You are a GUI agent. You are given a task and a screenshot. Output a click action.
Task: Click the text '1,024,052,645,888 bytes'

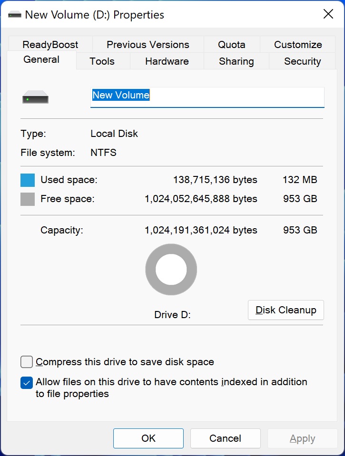[x=201, y=199]
